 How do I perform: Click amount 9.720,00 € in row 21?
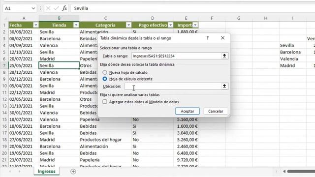tap(186, 160)
